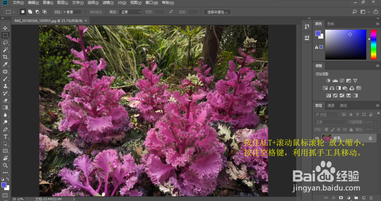This screenshot has height=201, width=381.
Task: Select the Crop tool
Action: pyautogui.click(x=5, y=57)
